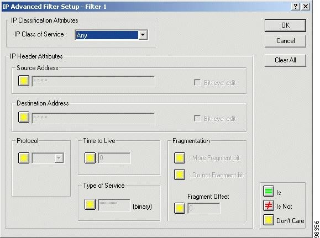
Task: Click the Time to Live value field
Action: [x=114, y=158]
